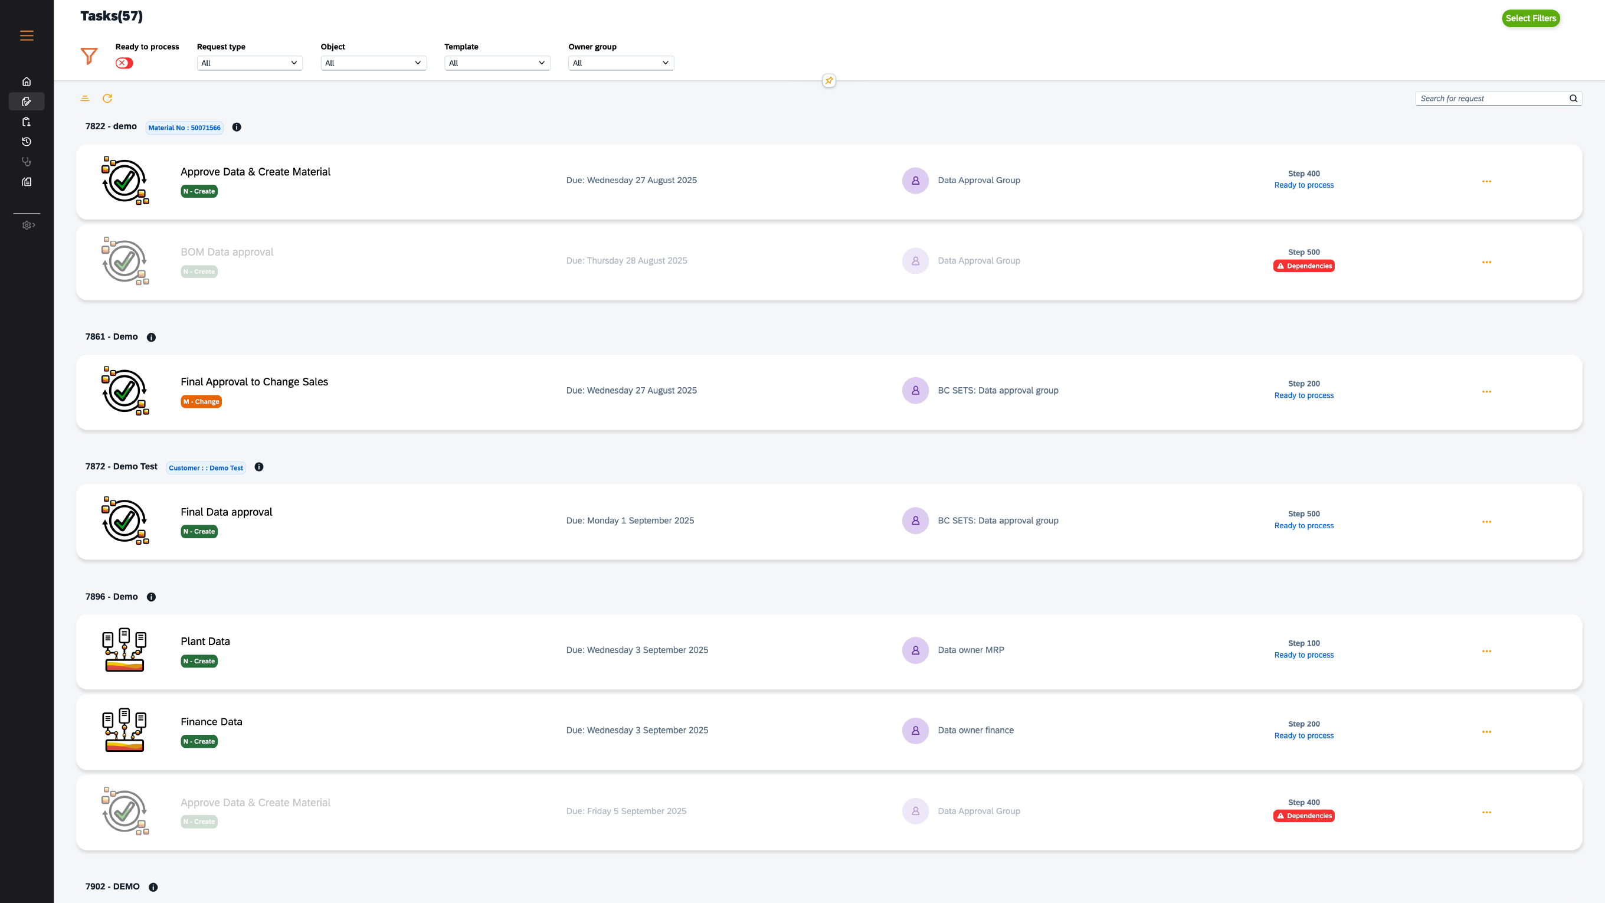Refresh the task list

107,99
